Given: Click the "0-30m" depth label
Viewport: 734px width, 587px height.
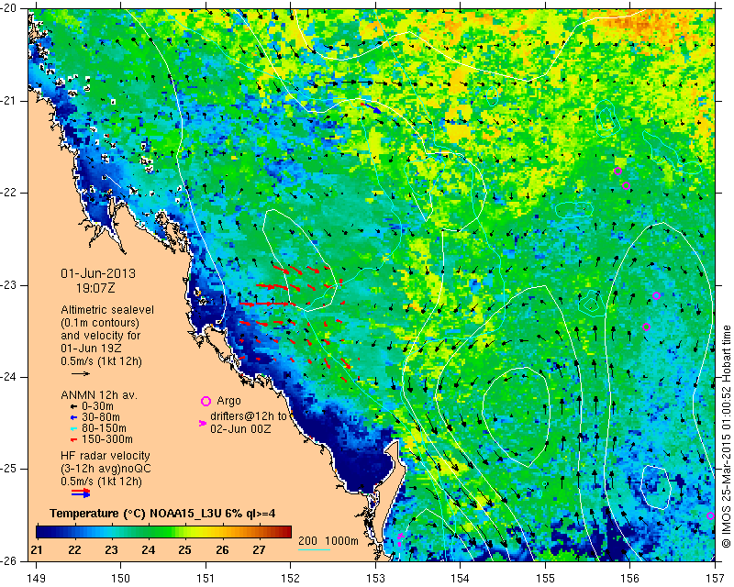Looking at the screenshot, I should point(96,406).
